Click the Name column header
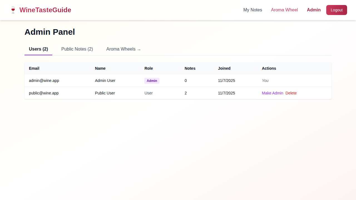 [100, 68]
